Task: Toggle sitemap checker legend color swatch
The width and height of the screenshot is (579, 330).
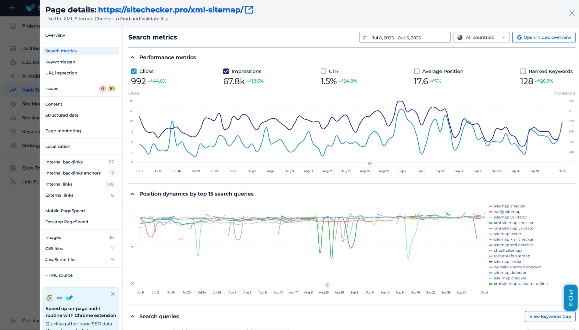Action: click(x=490, y=206)
